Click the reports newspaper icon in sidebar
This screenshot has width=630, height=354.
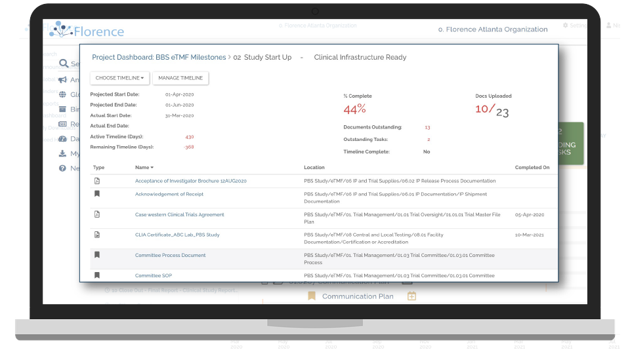coord(63,124)
